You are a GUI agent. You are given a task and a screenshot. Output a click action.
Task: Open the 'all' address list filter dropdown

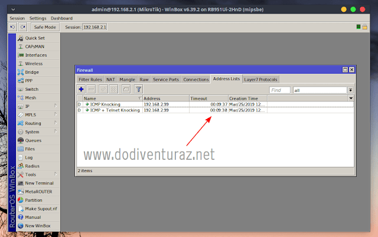tap(350, 90)
